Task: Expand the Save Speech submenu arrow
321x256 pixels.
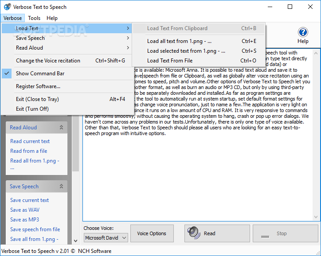Action: pos(128,38)
